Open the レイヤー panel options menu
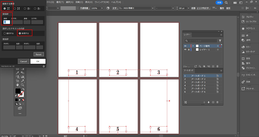The image size is (259, 137). coord(221,35)
